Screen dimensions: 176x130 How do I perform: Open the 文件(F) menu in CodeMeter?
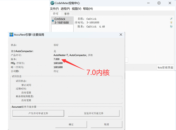[x=54, y=9]
